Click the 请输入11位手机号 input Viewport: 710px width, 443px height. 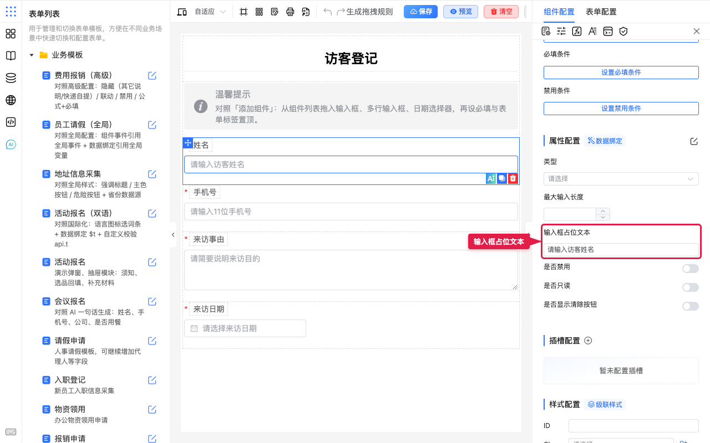[x=351, y=212]
